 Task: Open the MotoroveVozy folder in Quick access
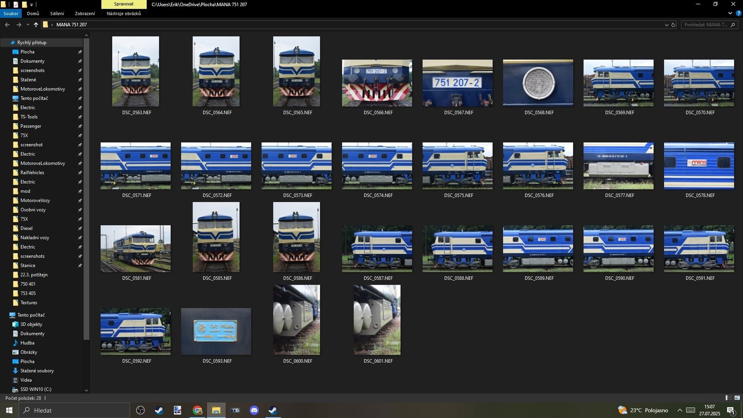point(35,200)
